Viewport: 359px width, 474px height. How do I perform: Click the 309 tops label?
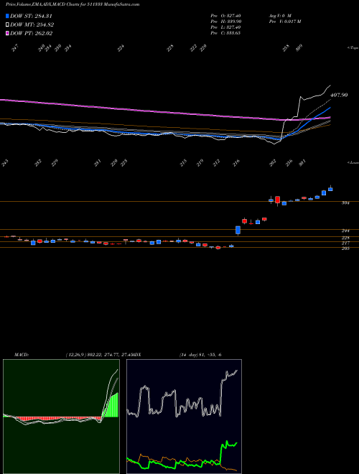click(299, 48)
